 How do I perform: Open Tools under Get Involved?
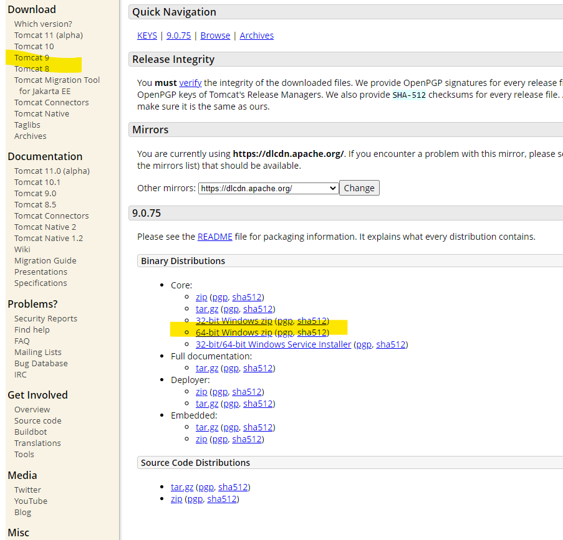(24, 454)
